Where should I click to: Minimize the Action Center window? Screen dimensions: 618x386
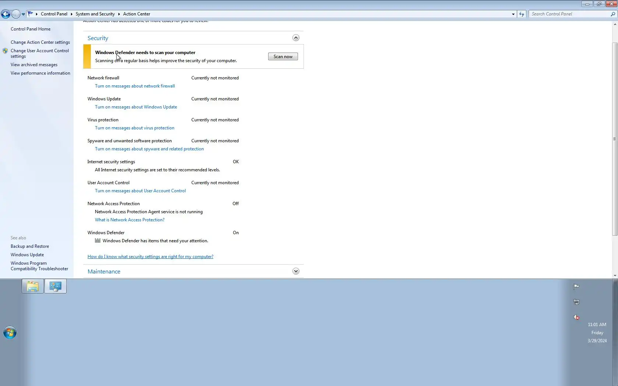pos(587,4)
